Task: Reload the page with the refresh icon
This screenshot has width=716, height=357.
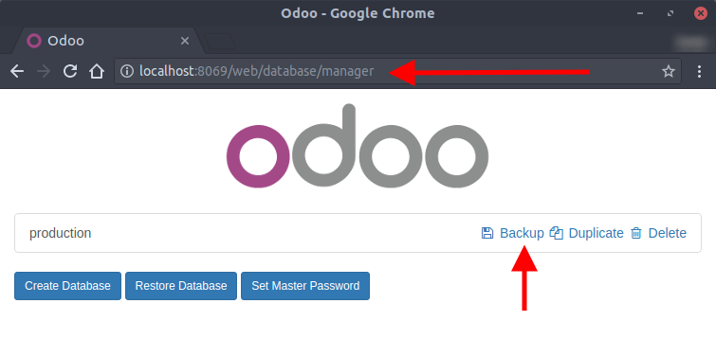Action: coord(70,71)
